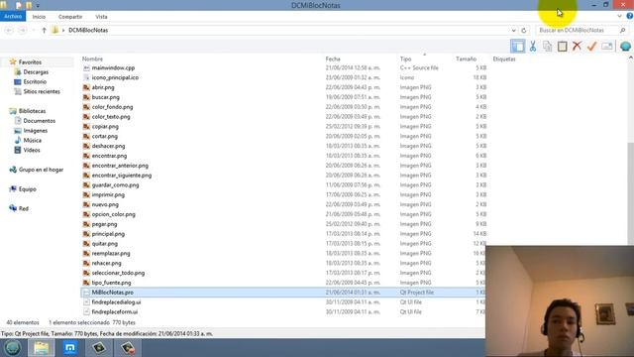Open Vídeos library in sidebar
Image resolution: width=634 pixels, height=357 pixels.
pyautogui.click(x=32, y=150)
